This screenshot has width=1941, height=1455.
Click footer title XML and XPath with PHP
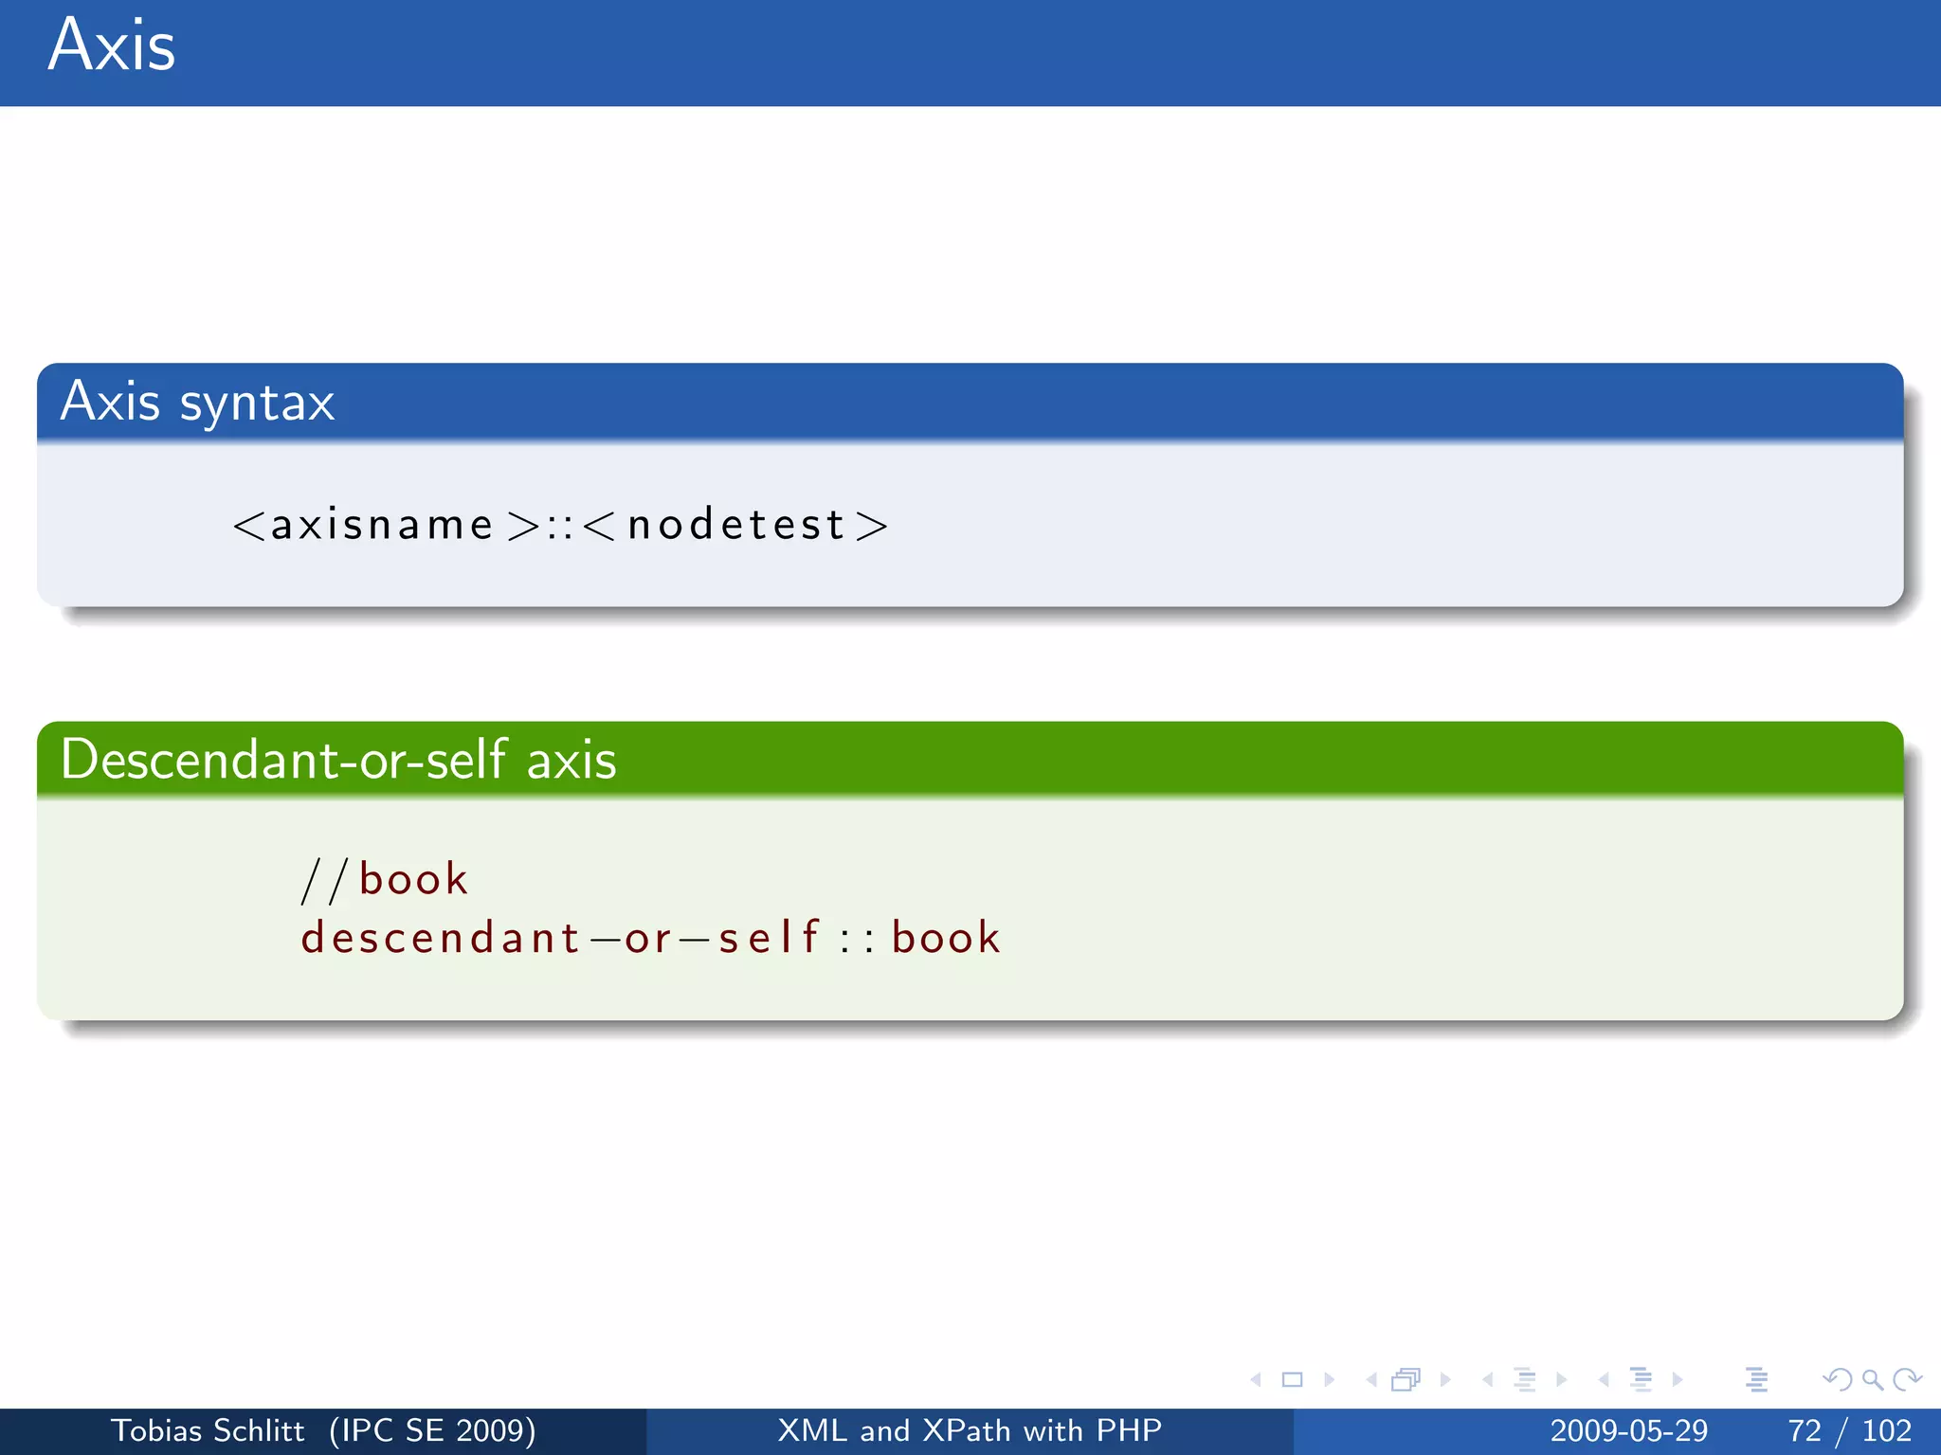click(x=970, y=1430)
